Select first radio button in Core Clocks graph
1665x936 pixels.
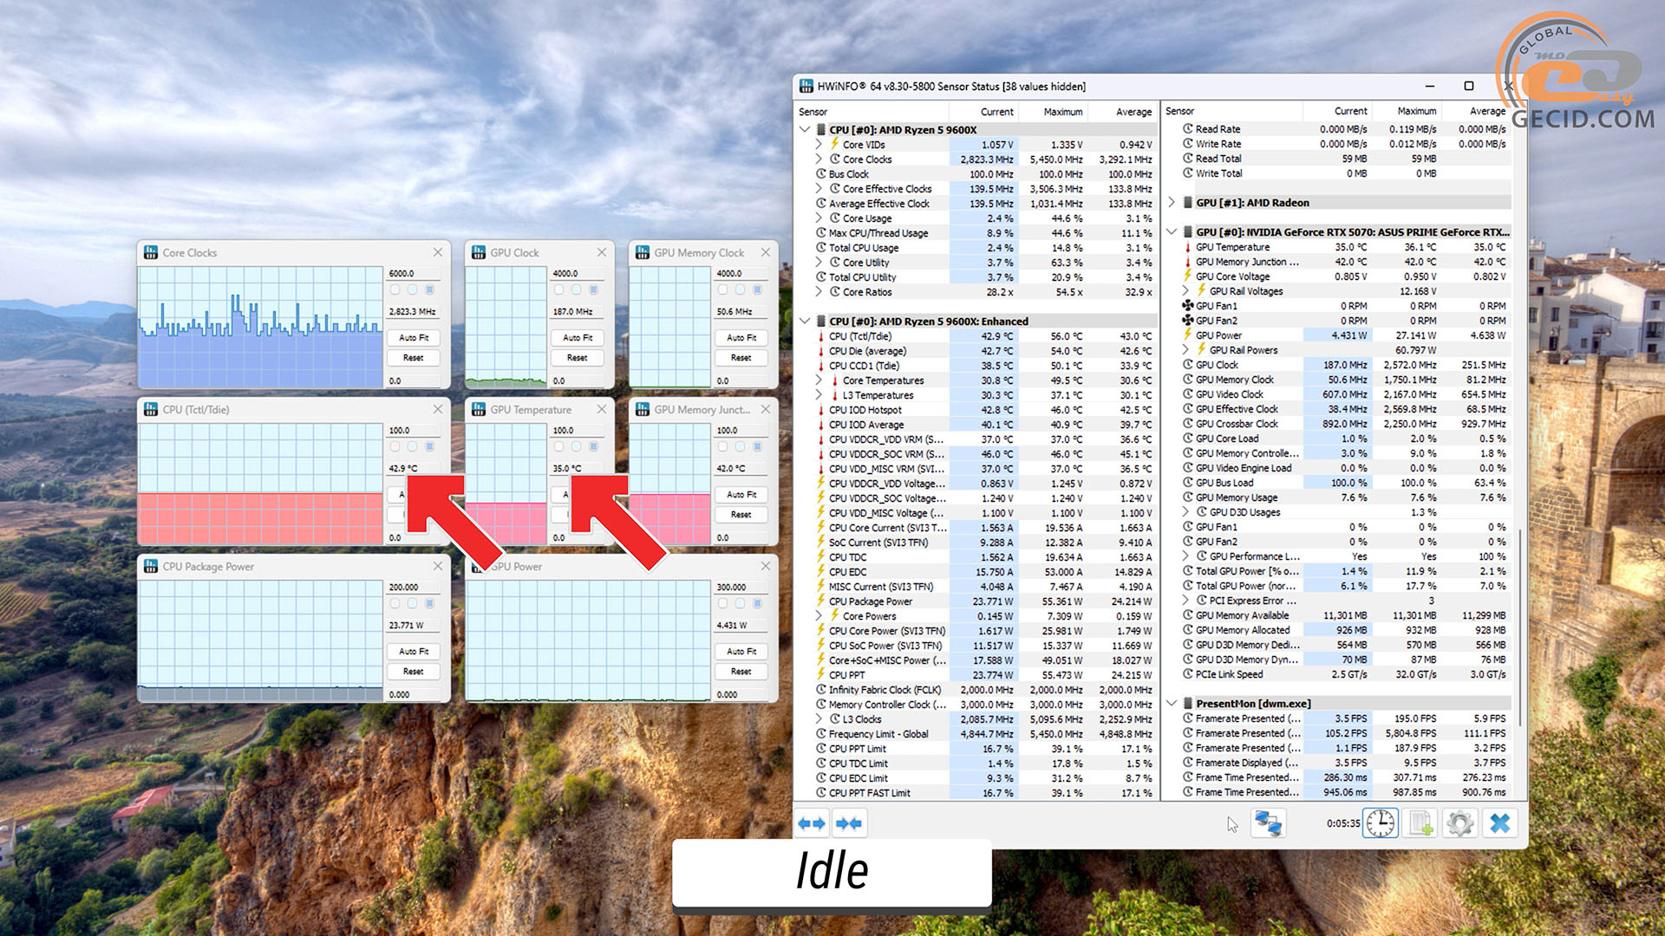click(x=395, y=290)
